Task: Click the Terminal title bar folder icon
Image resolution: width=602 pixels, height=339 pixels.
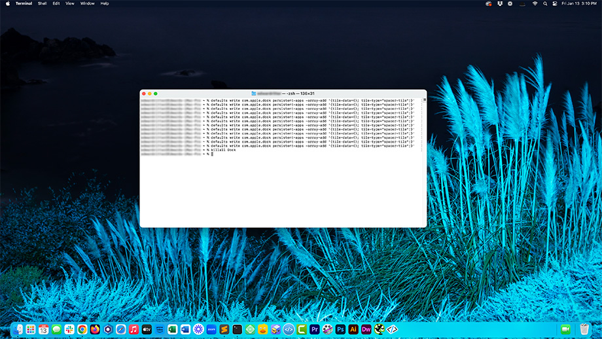Action: pos(253,94)
